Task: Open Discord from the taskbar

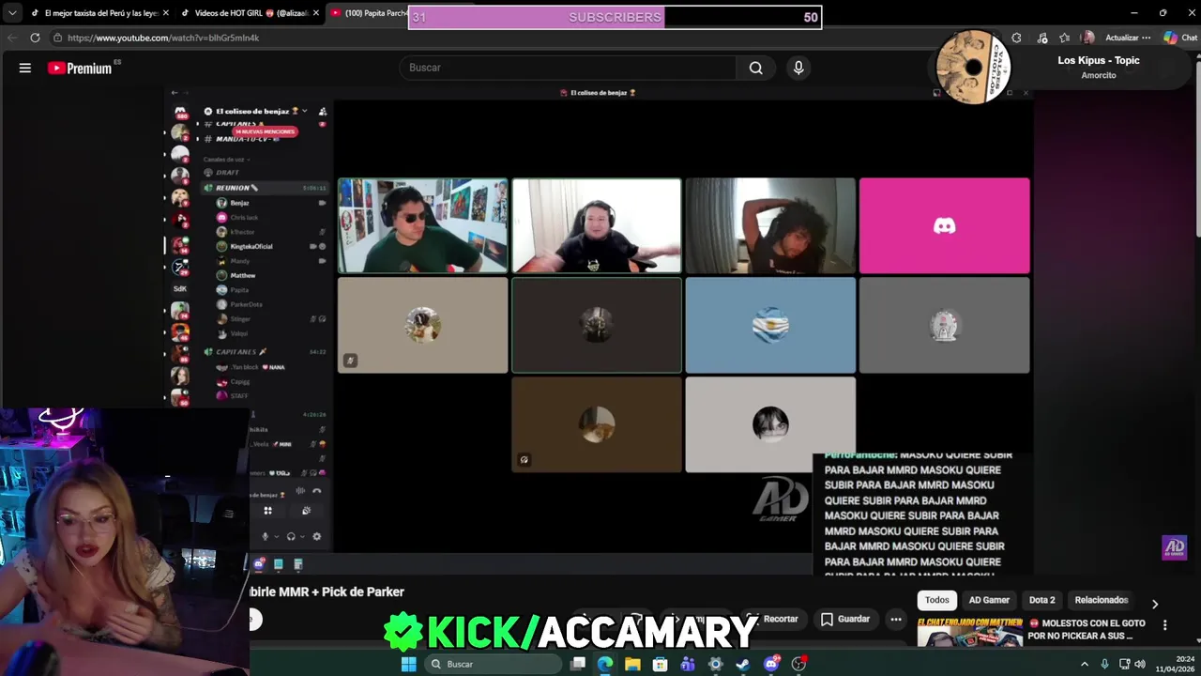Action: point(771,664)
